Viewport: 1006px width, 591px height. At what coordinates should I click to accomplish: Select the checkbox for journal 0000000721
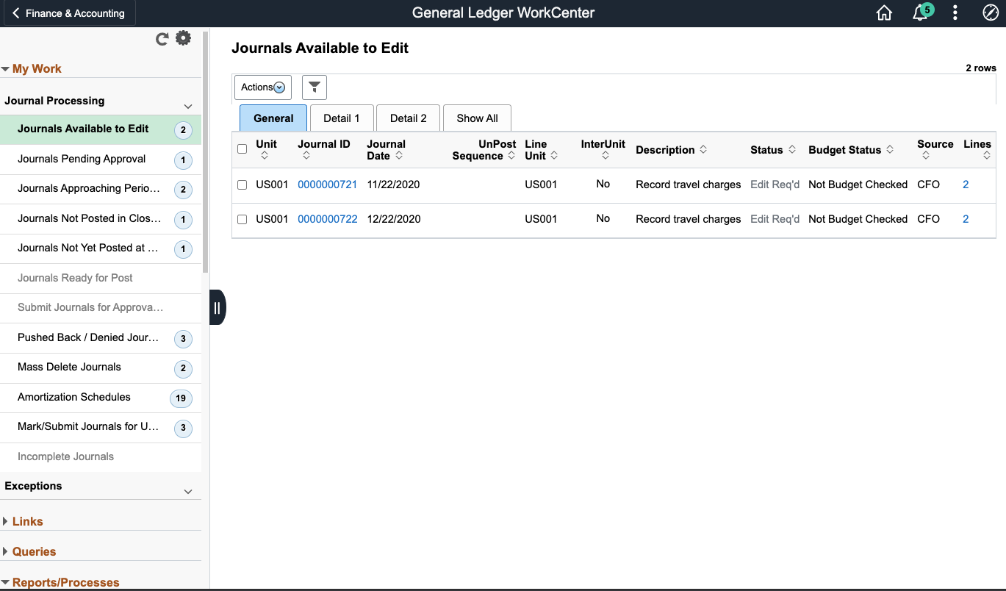(x=242, y=185)
